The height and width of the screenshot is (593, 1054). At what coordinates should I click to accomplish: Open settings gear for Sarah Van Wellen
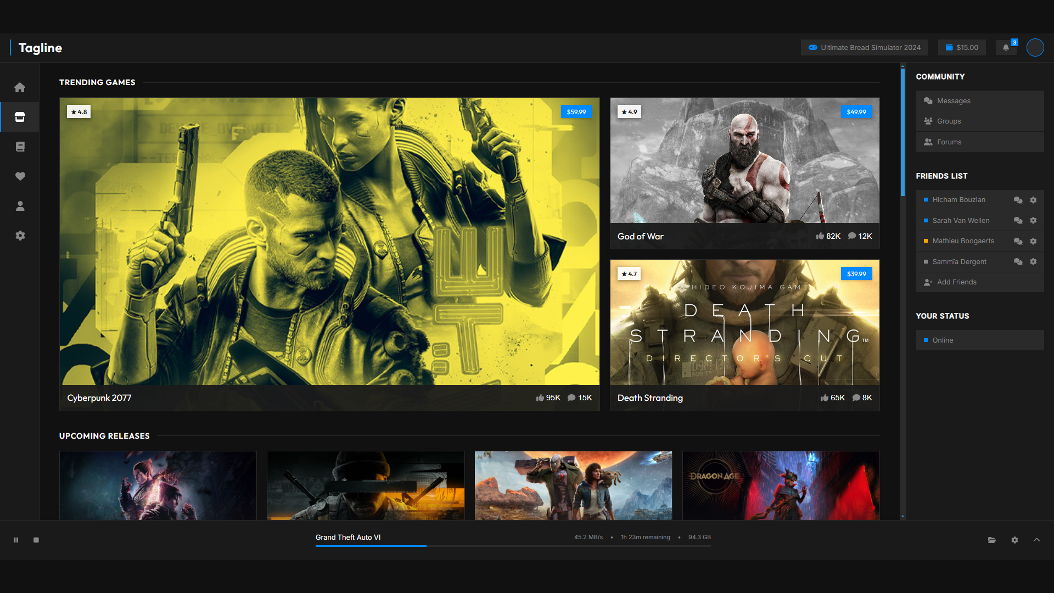click(1033, 220)
